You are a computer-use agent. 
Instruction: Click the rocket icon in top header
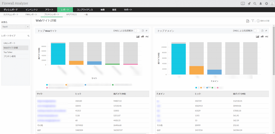249,3
